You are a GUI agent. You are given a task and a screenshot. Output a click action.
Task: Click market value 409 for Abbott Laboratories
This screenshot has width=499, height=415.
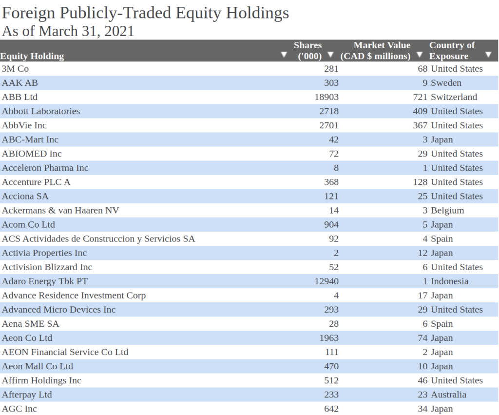point(420,111)
